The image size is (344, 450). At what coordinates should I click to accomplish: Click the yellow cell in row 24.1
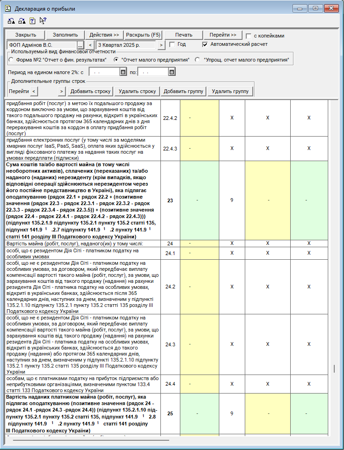199,253
